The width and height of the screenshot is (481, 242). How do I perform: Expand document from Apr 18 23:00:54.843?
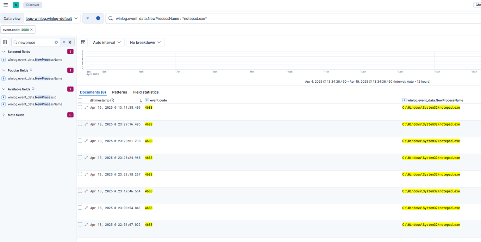(x=86, y=208)
